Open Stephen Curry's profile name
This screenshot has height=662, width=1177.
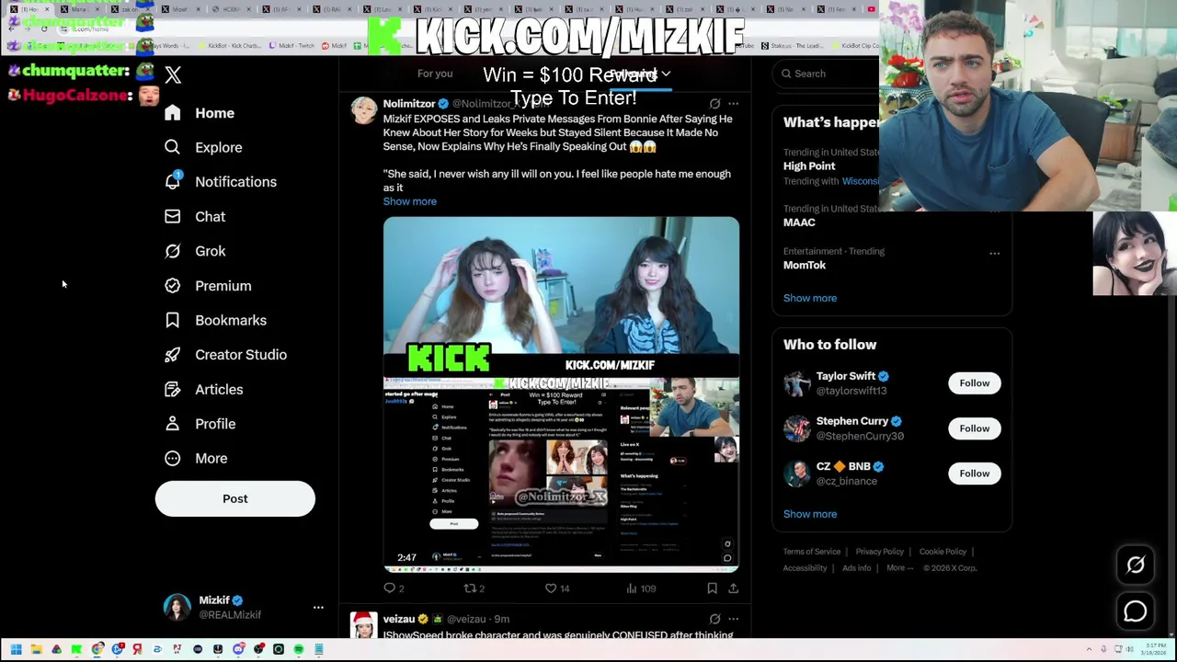tap(852, 421)
